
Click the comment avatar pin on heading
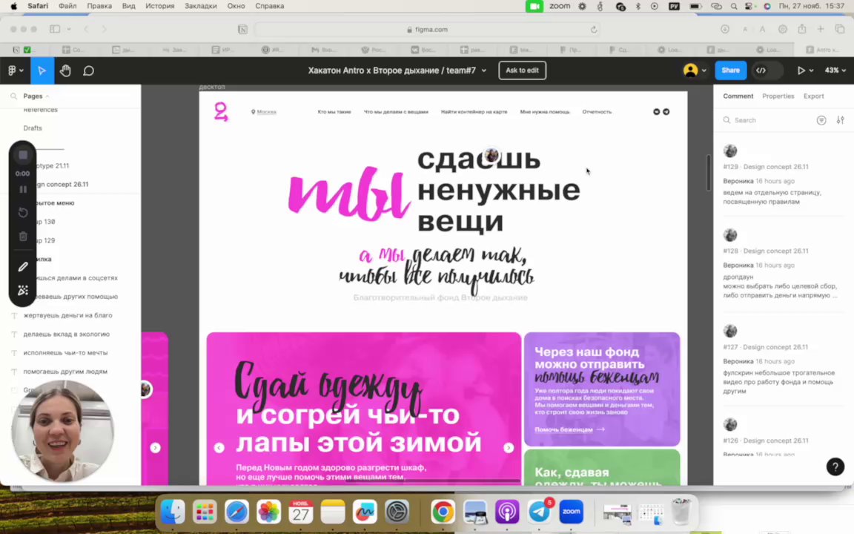tap(491, 155)
